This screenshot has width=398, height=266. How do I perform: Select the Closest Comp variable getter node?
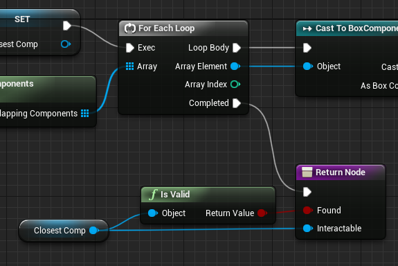click(64, 231)
